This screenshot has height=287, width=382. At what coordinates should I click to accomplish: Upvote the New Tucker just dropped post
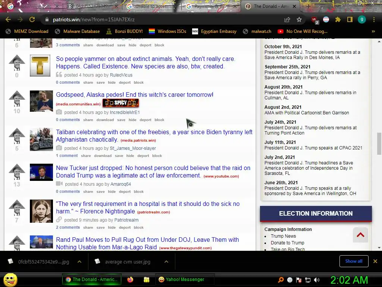17,172
